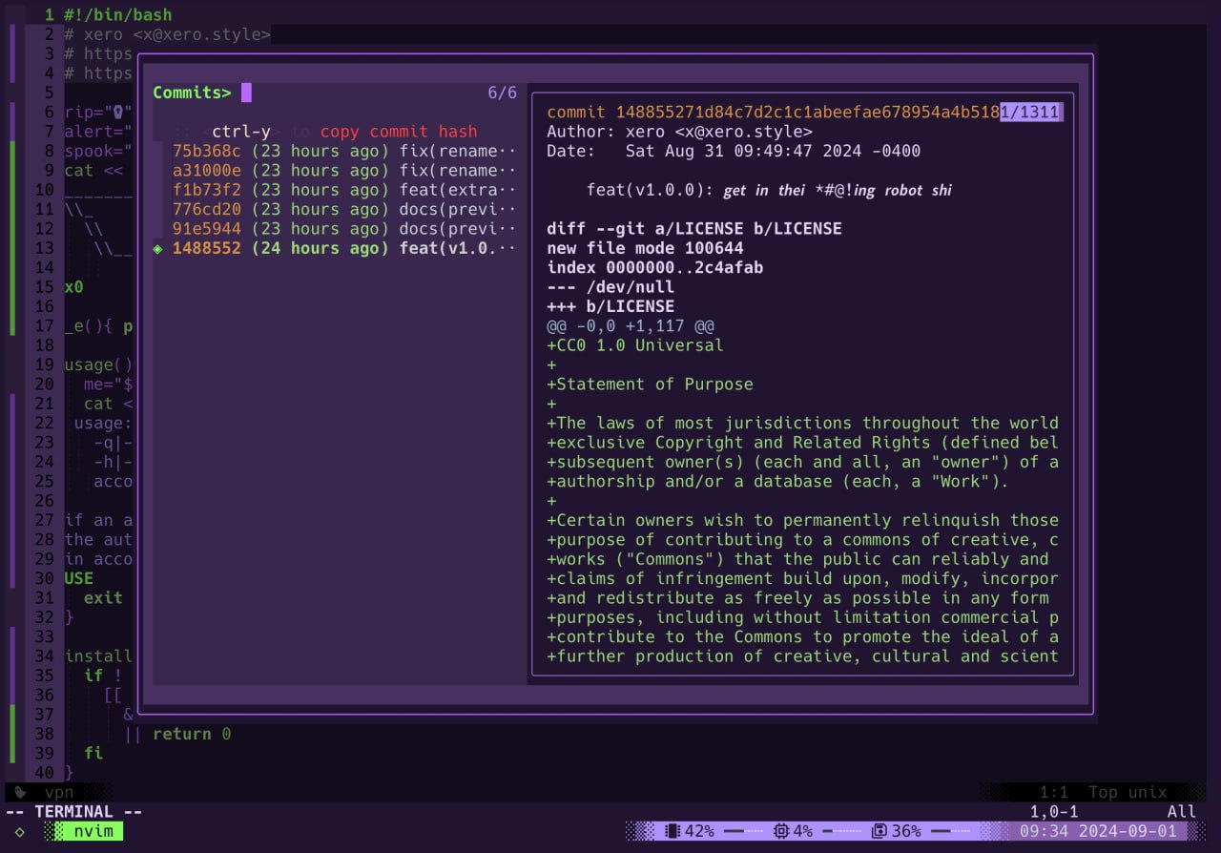Click the CPU chip icon showing 4%

781,831
